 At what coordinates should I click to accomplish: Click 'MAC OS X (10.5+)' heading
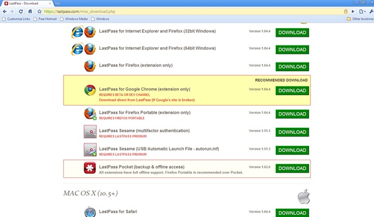click(x=91, y=193)
